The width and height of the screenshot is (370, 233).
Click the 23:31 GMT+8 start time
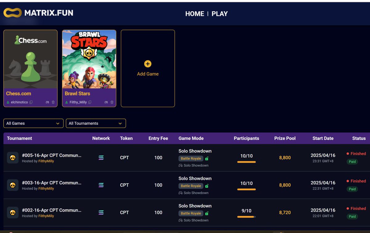tap(323, 161)
